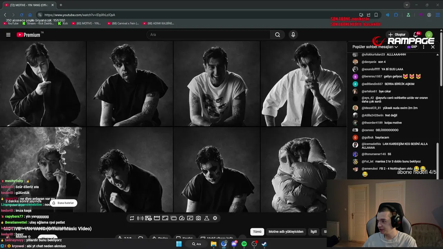
Task: Click the Oluştur create button
Action: coord(397,35)
